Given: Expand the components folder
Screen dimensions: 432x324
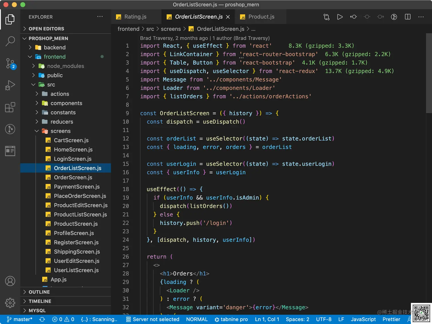Looking at the screenshot, I should (66, 103).
